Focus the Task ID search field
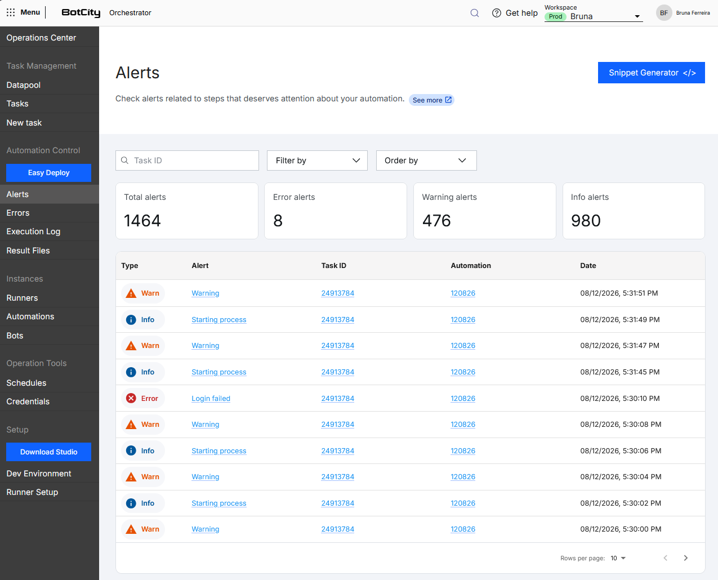Image resolution: width=718 pixels, height=580 pixels. pyautogui.click(x=187, y=160)
